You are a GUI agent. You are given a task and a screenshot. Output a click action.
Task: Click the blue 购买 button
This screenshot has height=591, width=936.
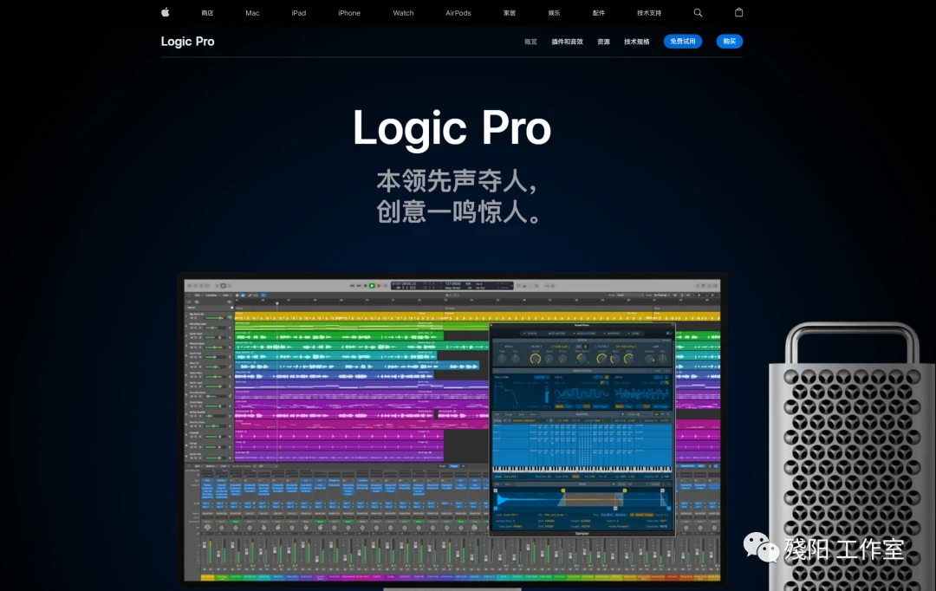point(730,42)
